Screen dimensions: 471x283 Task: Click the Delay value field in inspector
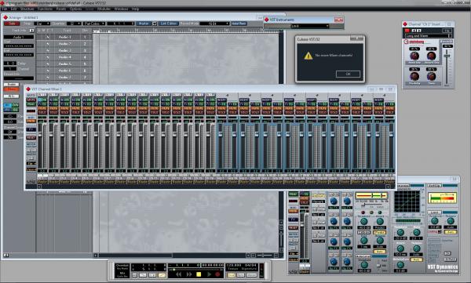[x=10, y=63]
